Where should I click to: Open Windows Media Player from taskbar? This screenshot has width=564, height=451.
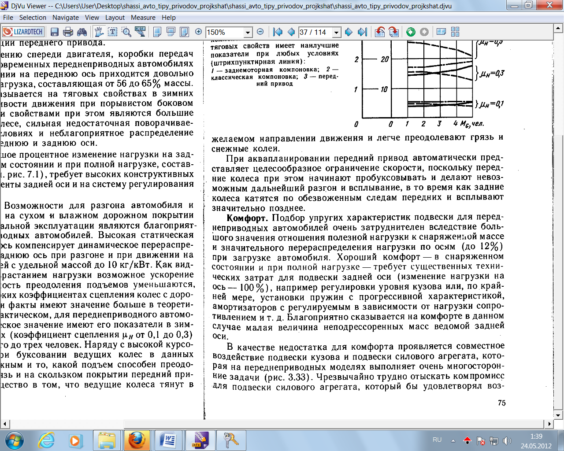click(75, 440)
